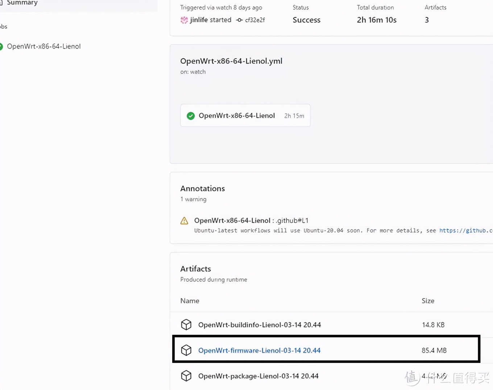Image resolution: width=493 pixels, height=390 pixels.
Task: Open the https://github.c… details link in warning
Action: coord(465,231)
